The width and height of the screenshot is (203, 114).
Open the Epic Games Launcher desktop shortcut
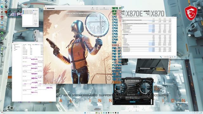(6, 7)
